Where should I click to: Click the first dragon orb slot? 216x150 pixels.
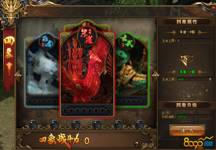click(x=33, y=125)
